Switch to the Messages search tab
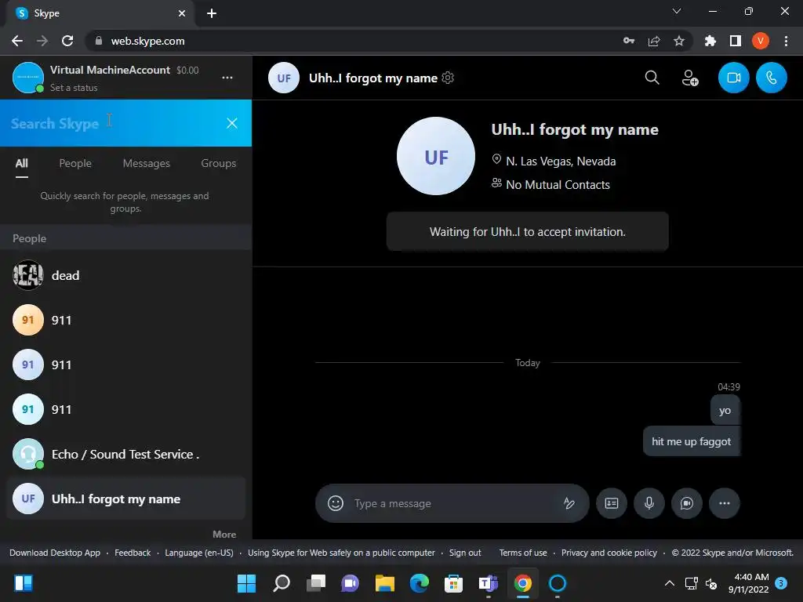The image size is (803, 602). [x=147, y=164]
